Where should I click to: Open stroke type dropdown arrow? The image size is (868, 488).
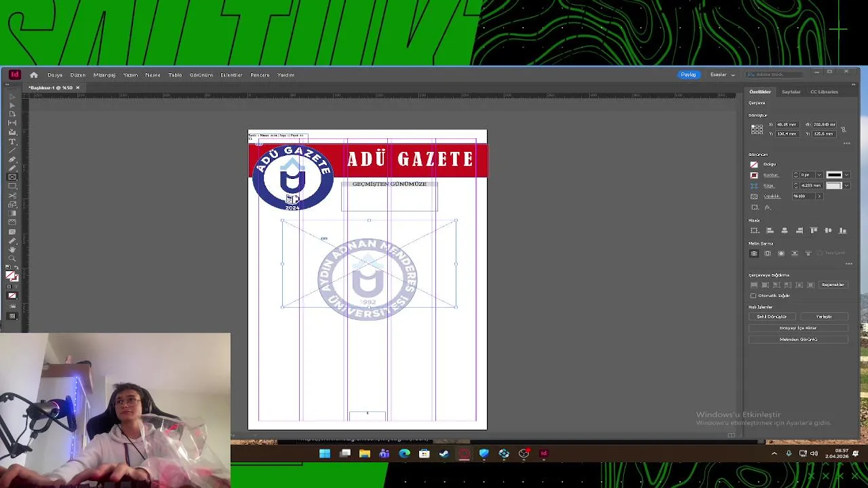click(846, 175)
